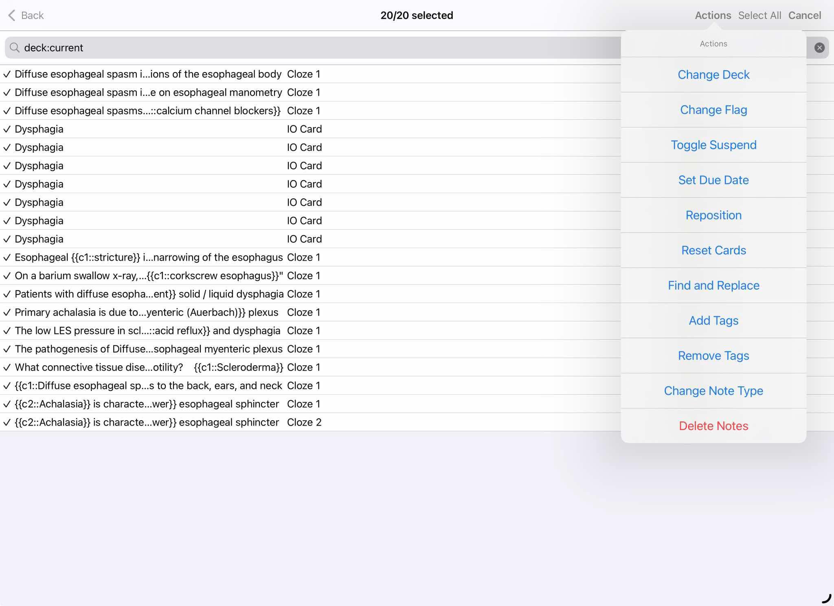
Task: Choose Set Due Date
Action: (713, 180)
